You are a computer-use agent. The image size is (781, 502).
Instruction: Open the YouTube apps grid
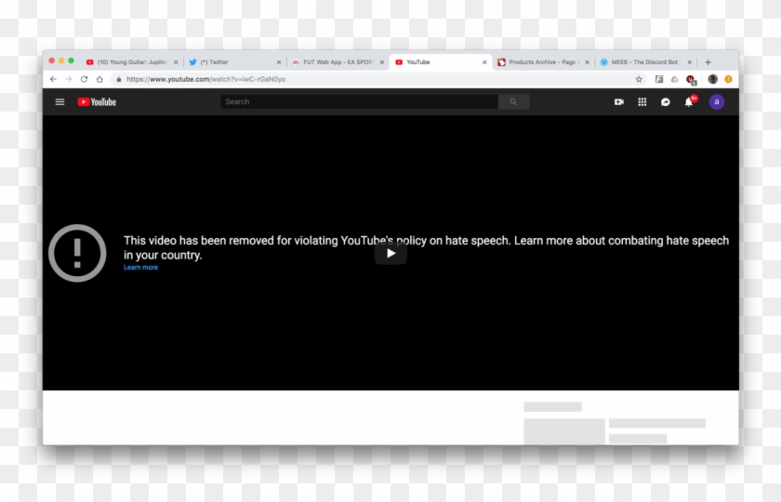(642, 102)
